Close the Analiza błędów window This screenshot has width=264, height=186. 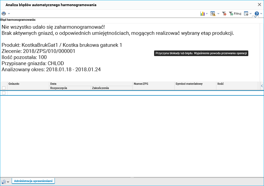point(259,5)
